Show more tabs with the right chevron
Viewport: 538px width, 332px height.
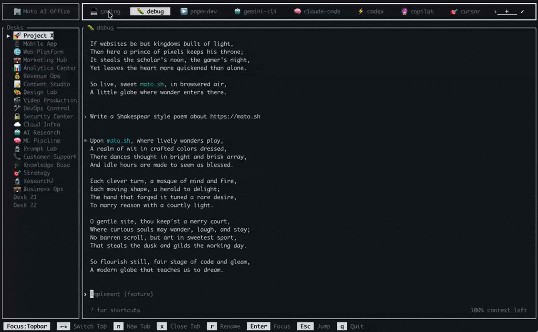click(495, 11)
